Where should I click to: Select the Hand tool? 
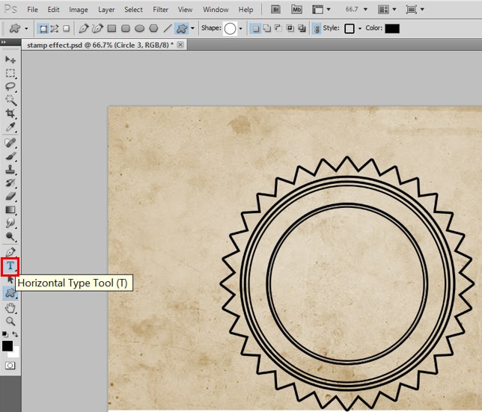(10, 307)
